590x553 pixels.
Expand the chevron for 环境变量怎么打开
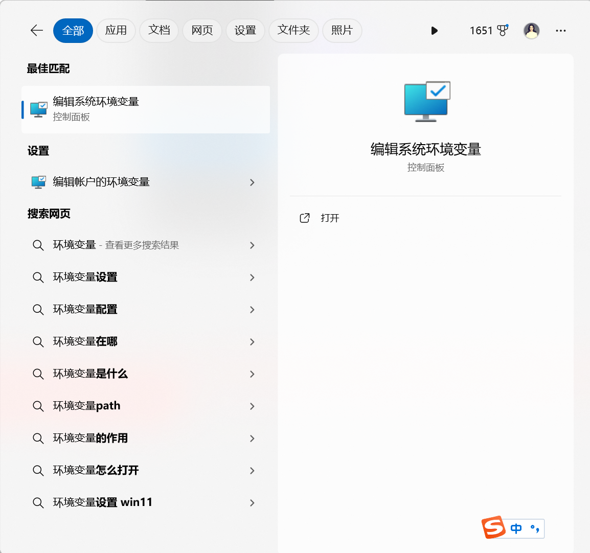252,471
